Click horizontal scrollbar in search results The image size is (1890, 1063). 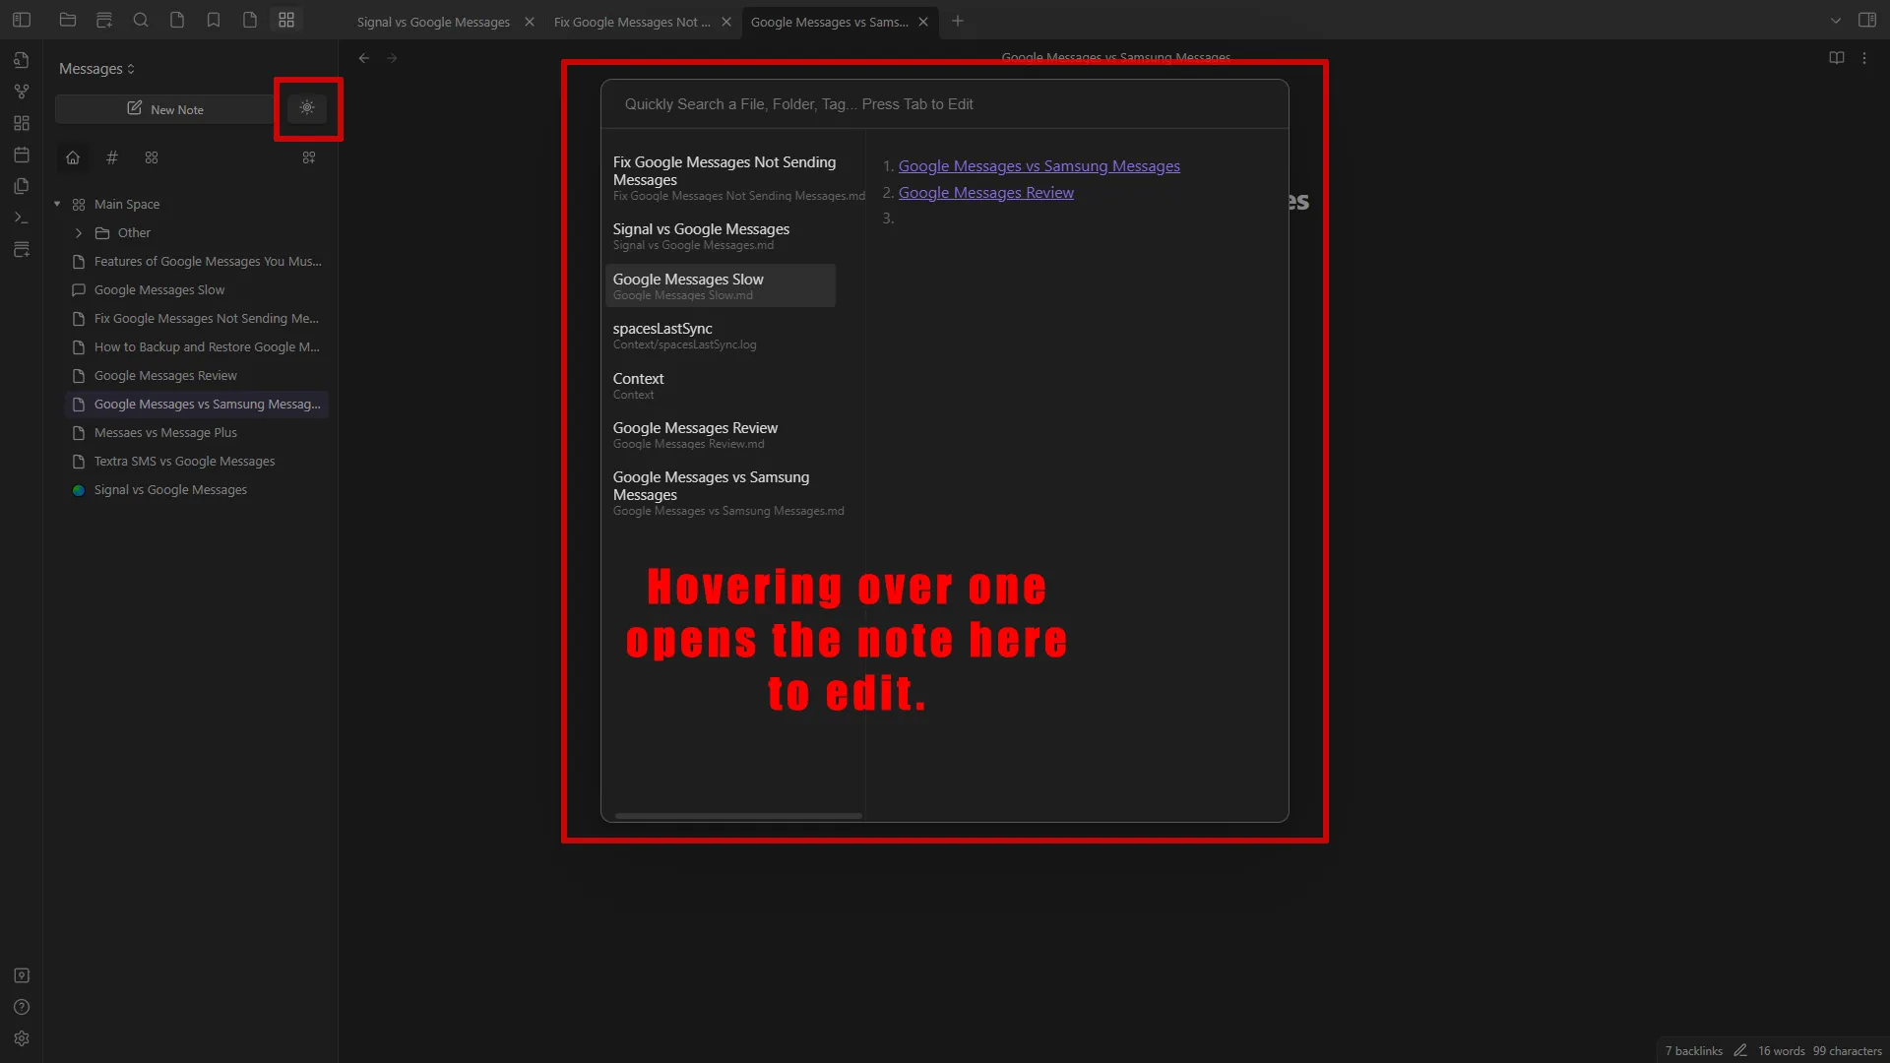coord(738,816)
